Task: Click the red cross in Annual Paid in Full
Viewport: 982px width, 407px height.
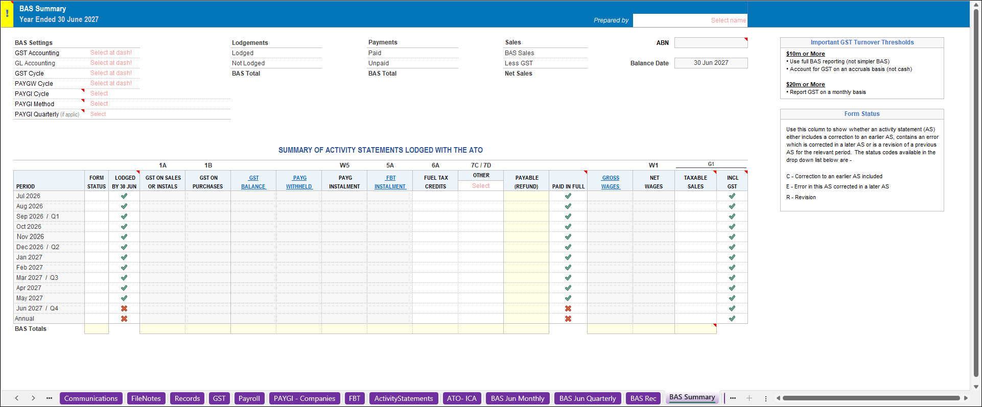Action: 568,319
